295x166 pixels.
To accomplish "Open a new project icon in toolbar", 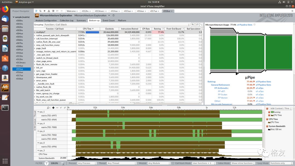I will tap(36, 11).
